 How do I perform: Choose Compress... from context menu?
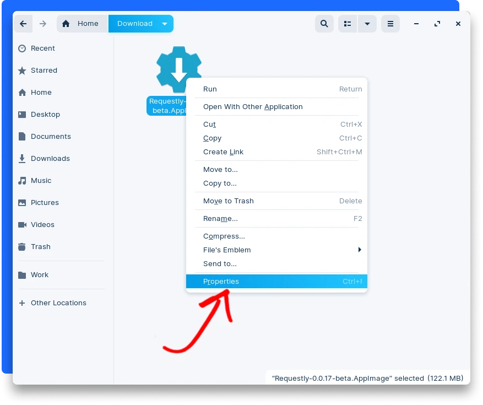(x=276, y=236)
